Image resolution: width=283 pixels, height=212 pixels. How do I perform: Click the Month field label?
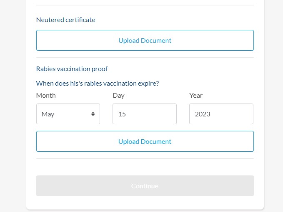tap(46, 95)
